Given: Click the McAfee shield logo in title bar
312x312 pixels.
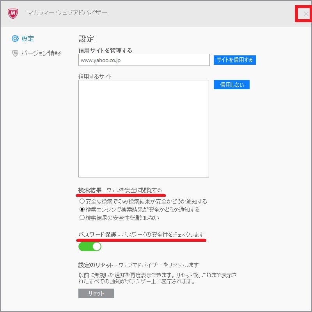Looking at the screenshot, I should tap(13, 14).
